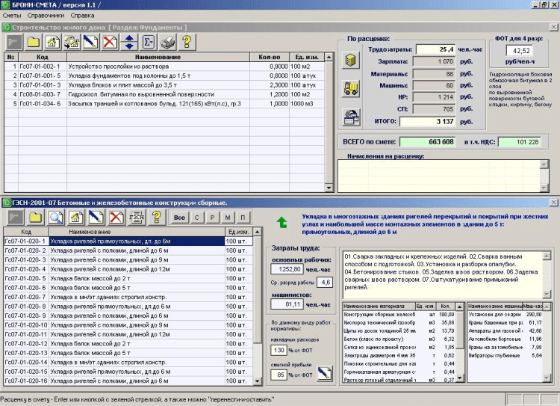Toggle the Р filter button
Viewport: 560px width, 406px height.
[x=212, y=218]
